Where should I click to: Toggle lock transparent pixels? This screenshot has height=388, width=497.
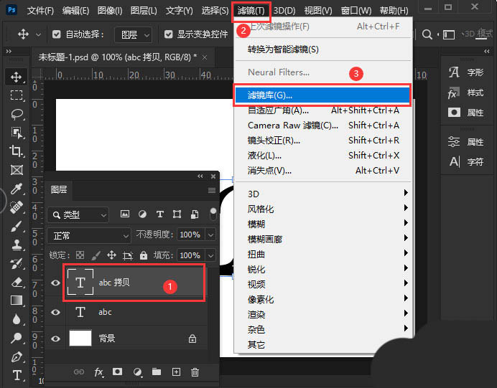point(80,255)
